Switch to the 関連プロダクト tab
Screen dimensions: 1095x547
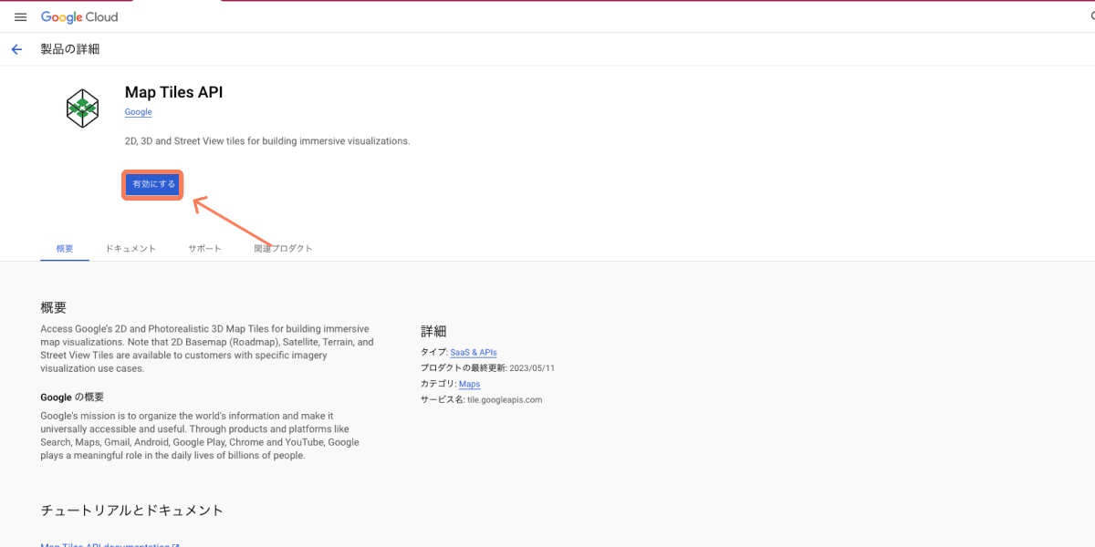pos(283,248)
